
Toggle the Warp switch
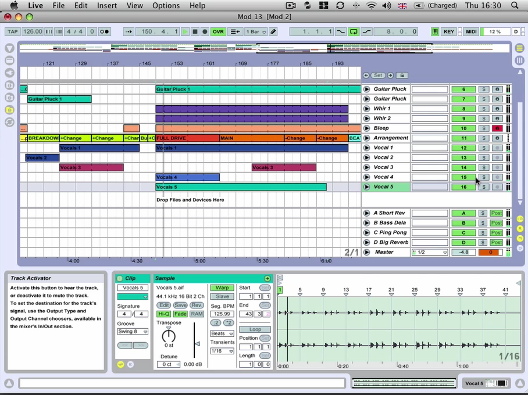point(222,288)
